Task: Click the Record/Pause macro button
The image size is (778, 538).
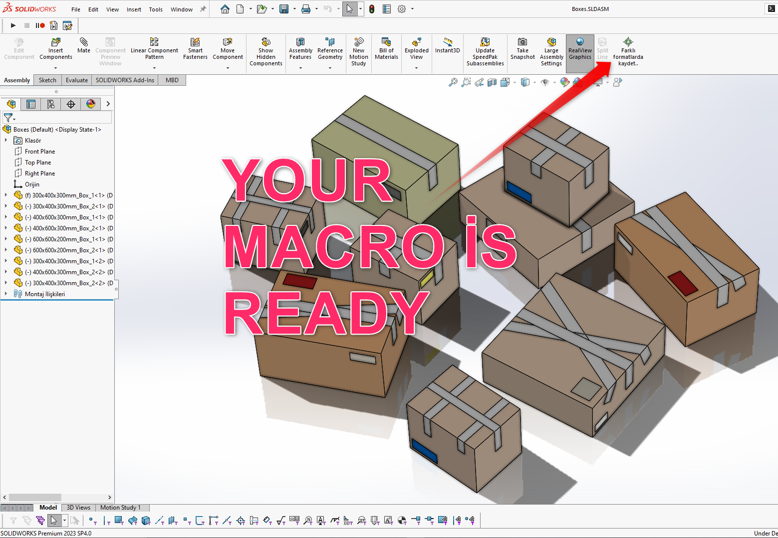Action: click(40, 25)
